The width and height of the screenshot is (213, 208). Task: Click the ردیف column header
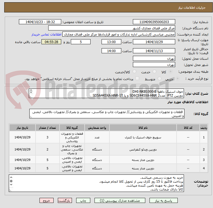204,128
